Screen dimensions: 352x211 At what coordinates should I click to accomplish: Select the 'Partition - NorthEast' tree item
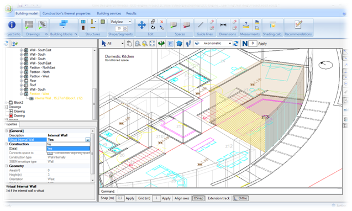pyautogui.click(x=43, y=67)
